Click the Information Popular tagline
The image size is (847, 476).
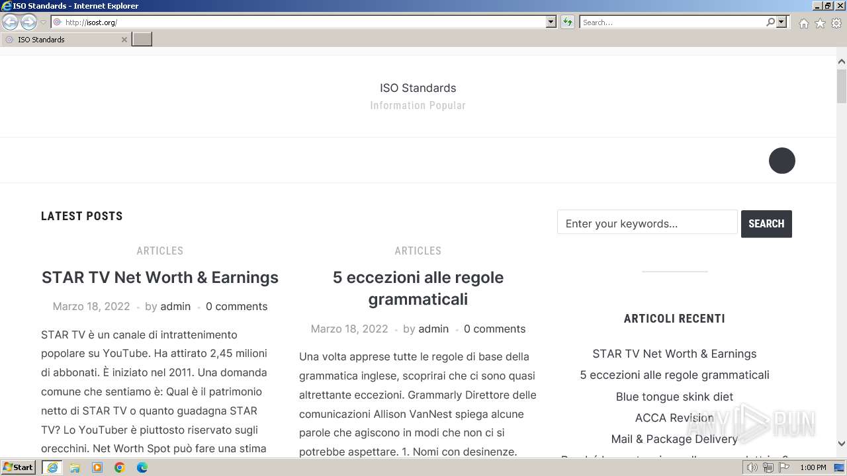pos(418,105)
